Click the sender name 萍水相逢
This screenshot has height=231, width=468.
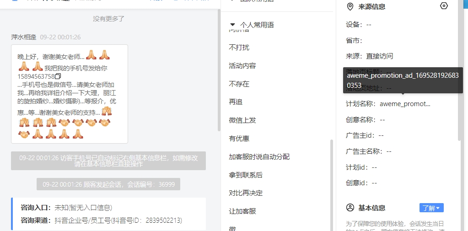point(24,37)
